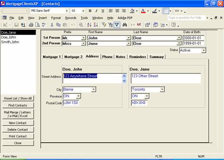Click the Find Contacts button
This screenshot has width=224, height=160.
pos(18,106)
